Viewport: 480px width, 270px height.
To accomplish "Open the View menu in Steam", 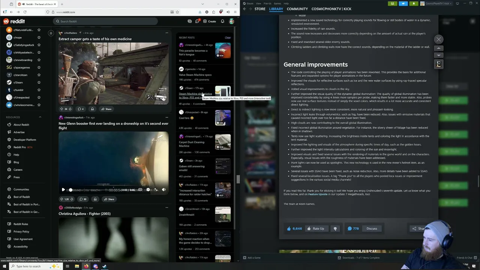I will click(x=258, y=3).
